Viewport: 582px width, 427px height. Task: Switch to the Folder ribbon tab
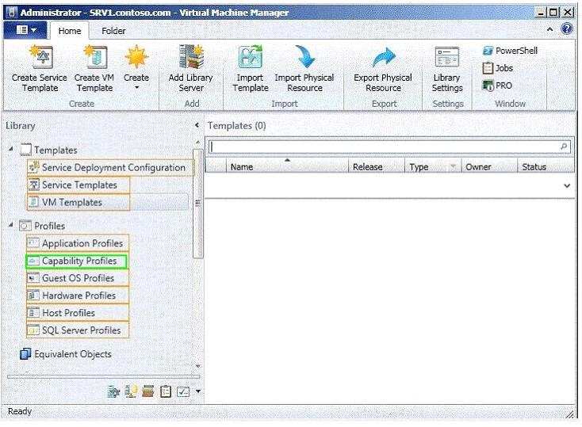[113, 31]
